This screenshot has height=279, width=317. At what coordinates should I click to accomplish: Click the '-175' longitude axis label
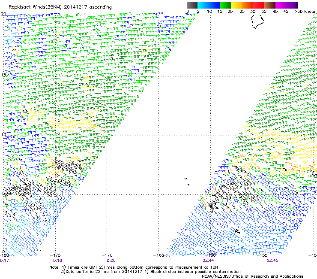[55, 255]
